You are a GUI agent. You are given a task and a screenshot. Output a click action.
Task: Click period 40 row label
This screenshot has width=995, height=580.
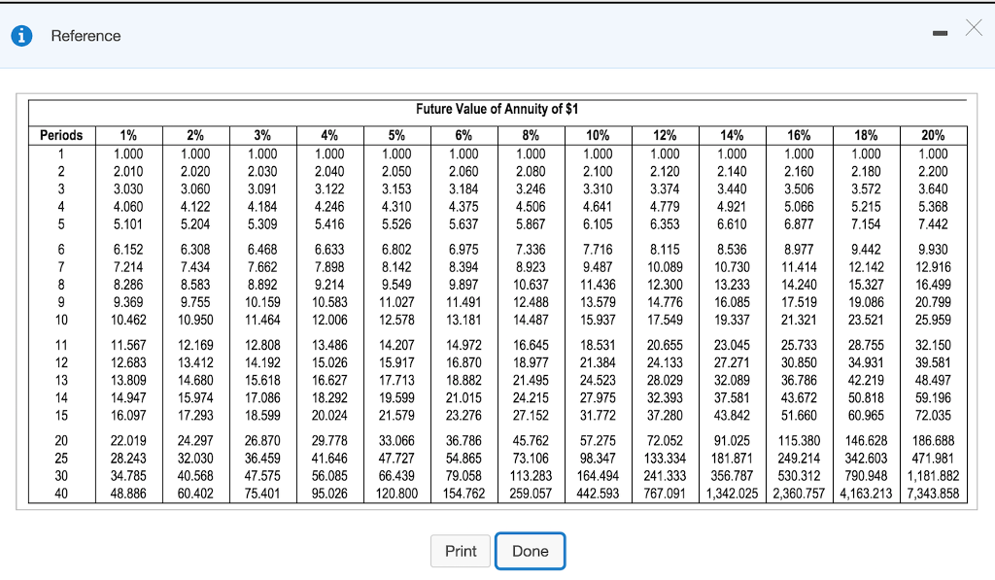coord(61,494)
